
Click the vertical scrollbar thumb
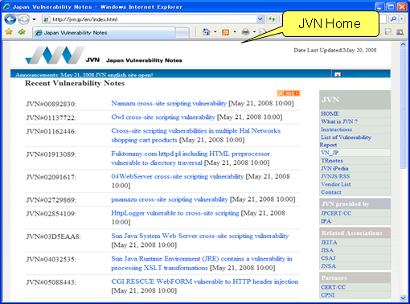click(403, 109)
